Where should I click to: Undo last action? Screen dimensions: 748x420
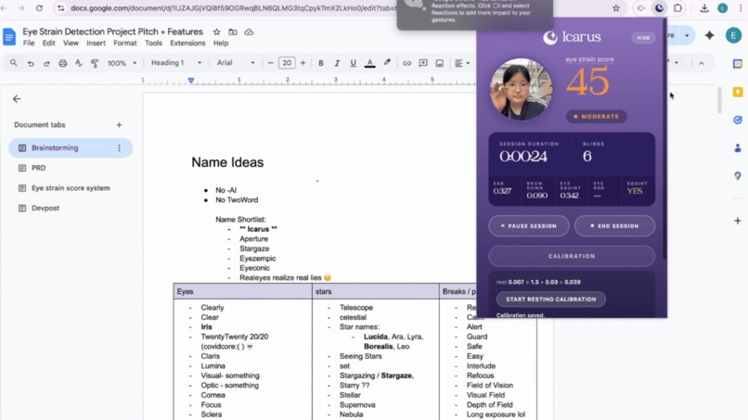pos(31,63)
